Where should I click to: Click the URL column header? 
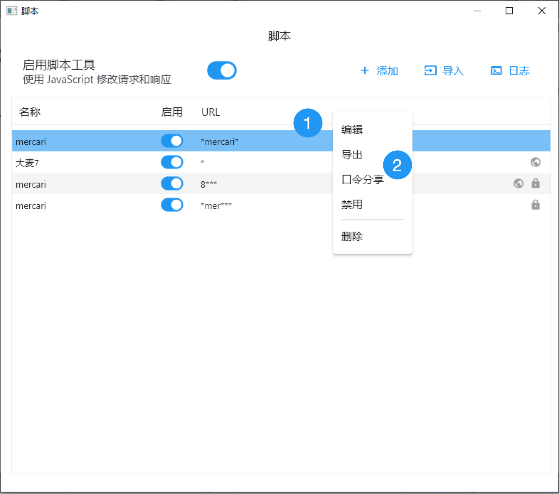tap(211, 112)
